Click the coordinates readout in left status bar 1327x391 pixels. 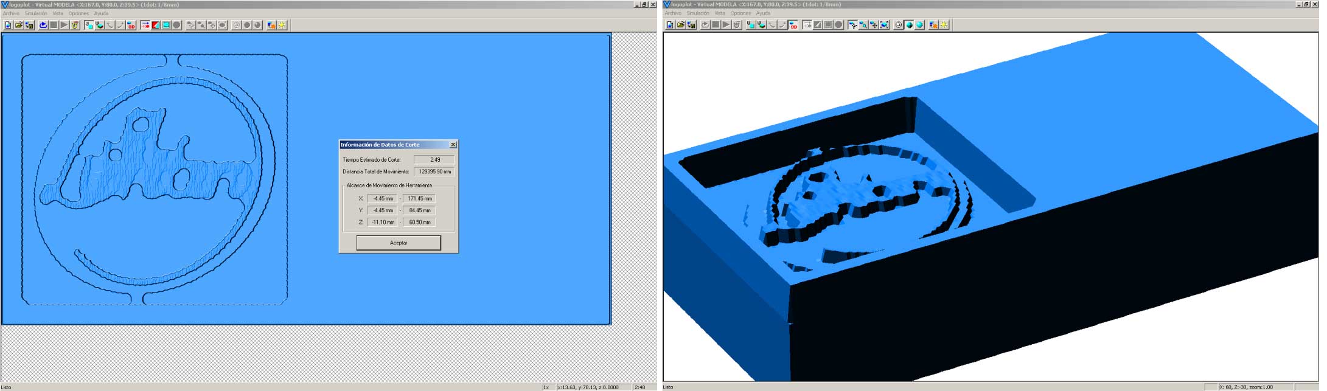coord(593,387)
